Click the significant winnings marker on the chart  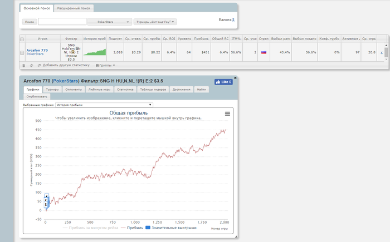[x=46, y=201]
